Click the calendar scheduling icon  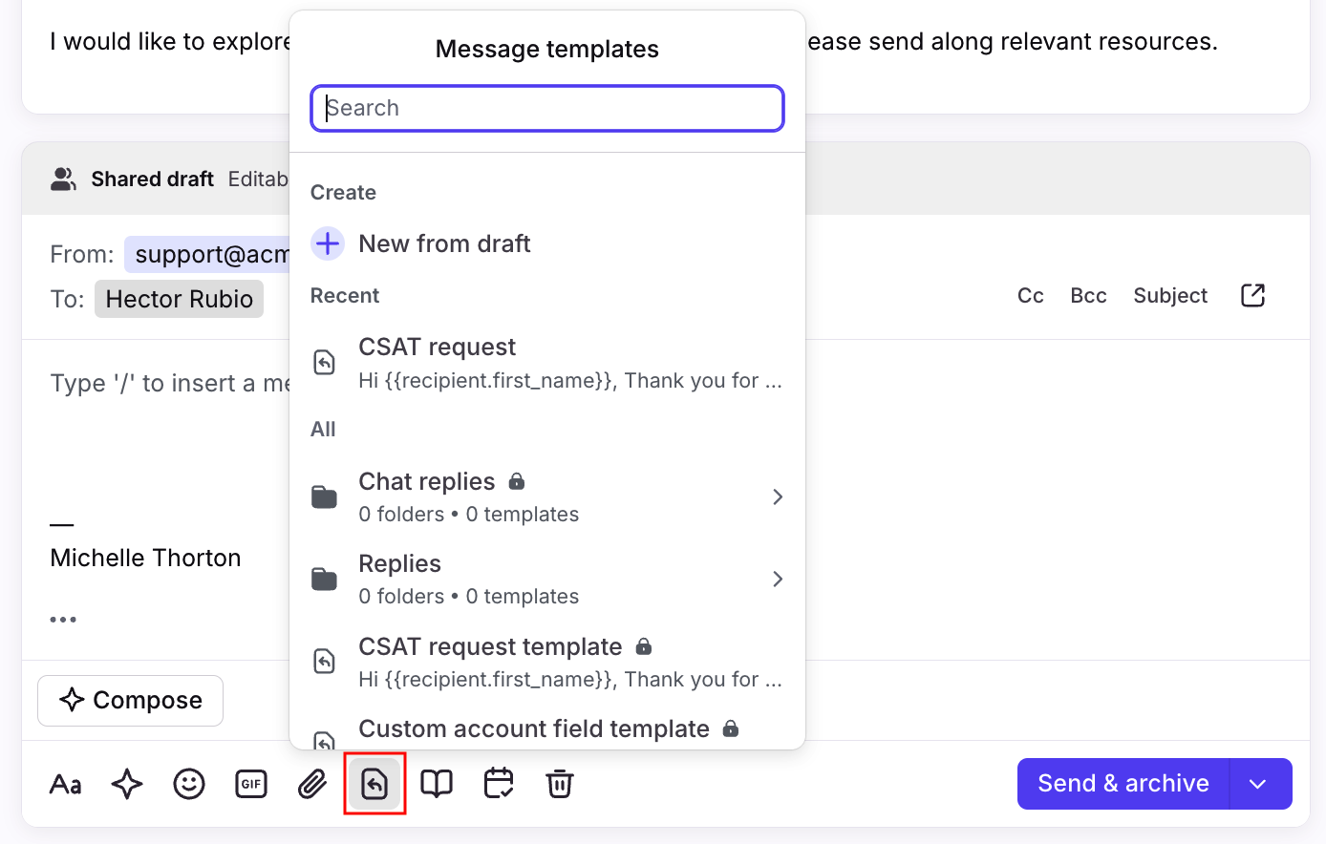click(499, 784)
